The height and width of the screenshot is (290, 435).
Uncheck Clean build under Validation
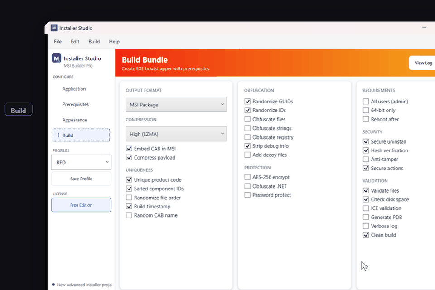click(x=366, y=235)
